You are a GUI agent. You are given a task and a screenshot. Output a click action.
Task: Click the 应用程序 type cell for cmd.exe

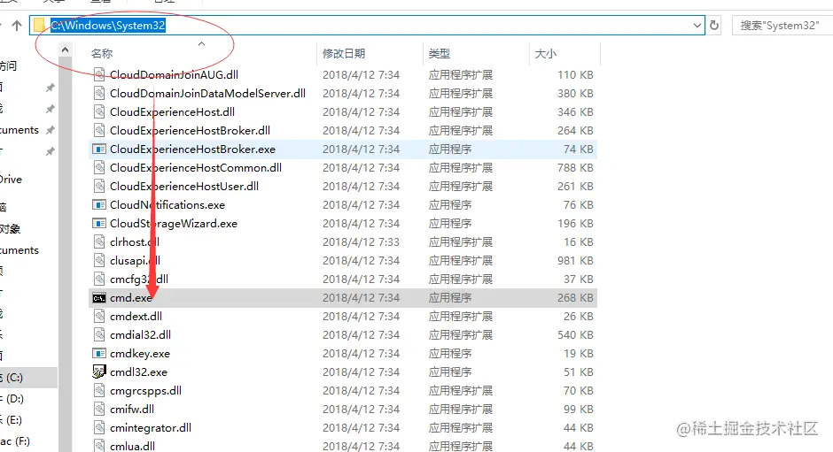pos(450,298)
